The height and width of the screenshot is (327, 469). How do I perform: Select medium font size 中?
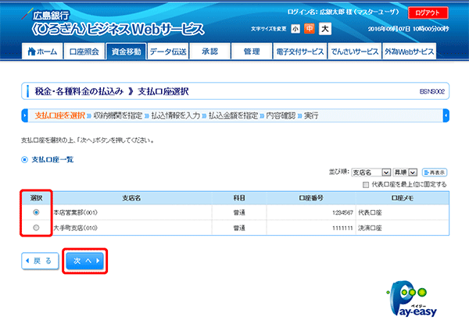pos(310,29)
